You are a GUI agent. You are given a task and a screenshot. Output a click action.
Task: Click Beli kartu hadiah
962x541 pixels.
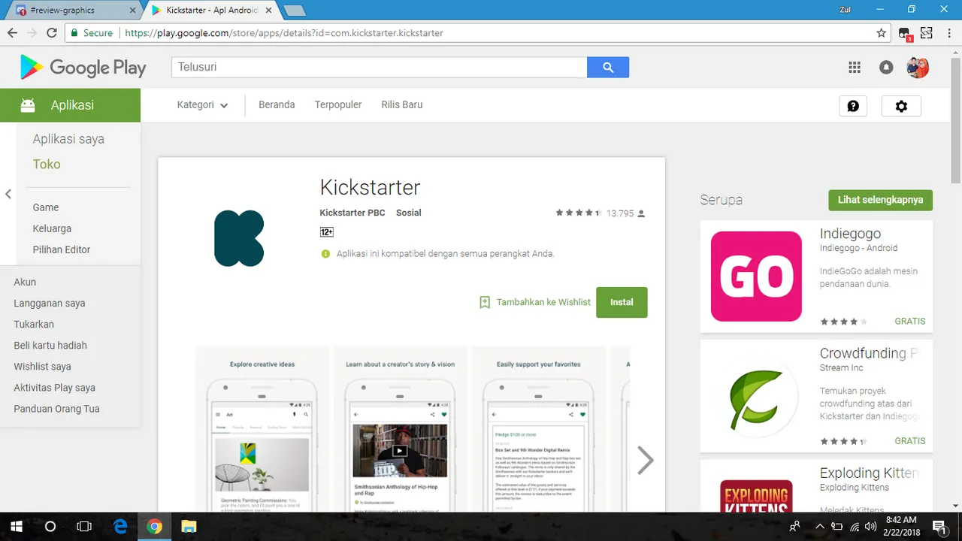click(50, 346)
